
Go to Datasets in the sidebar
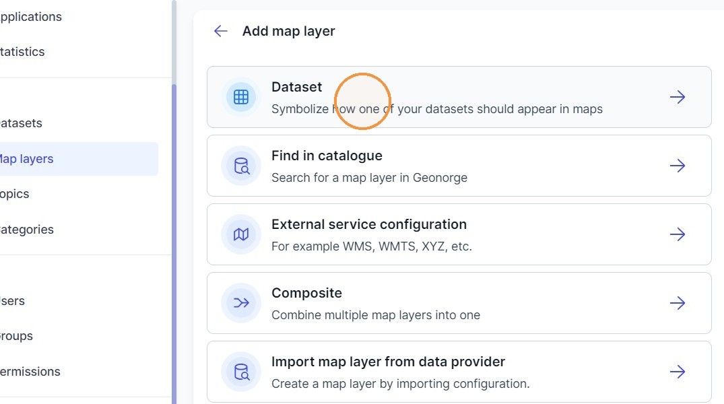(x=21, y=123)
